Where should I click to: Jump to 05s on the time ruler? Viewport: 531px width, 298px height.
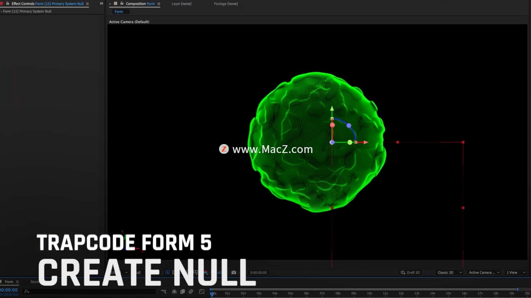click(x=290, y=293)
